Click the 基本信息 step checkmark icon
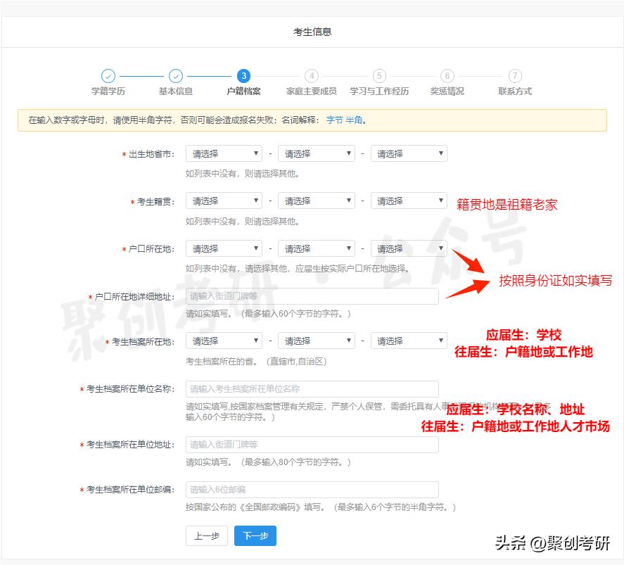 coord(175,76)
